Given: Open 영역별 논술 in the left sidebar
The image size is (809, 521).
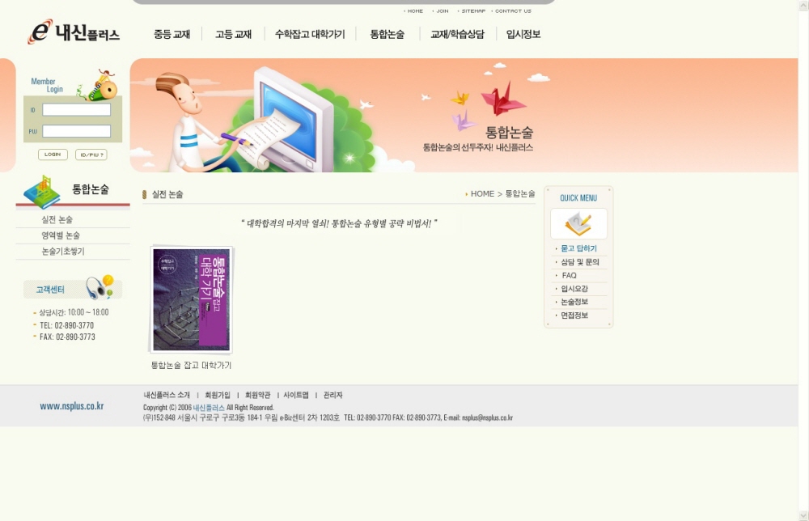Looking at the screenshot, I should tap(61, 235).
